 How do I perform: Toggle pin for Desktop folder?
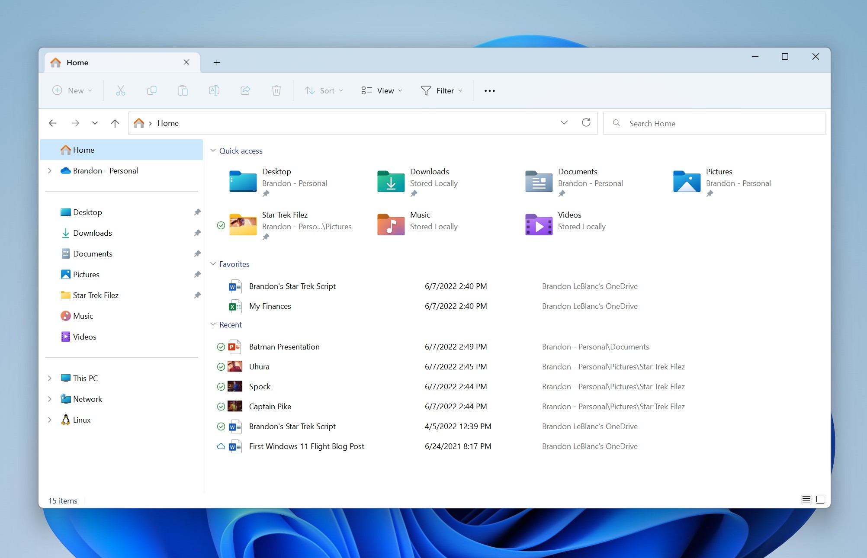click(x=266, y=193)
